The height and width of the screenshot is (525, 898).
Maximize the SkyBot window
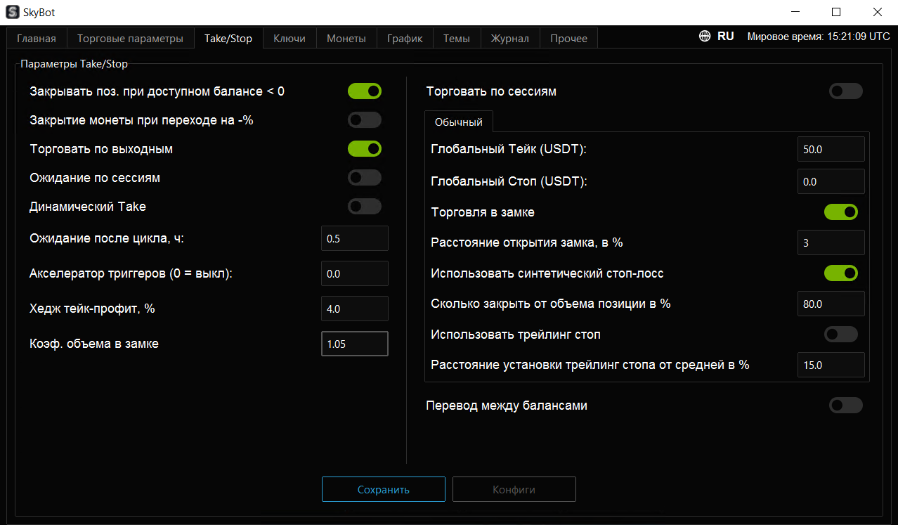836,12
